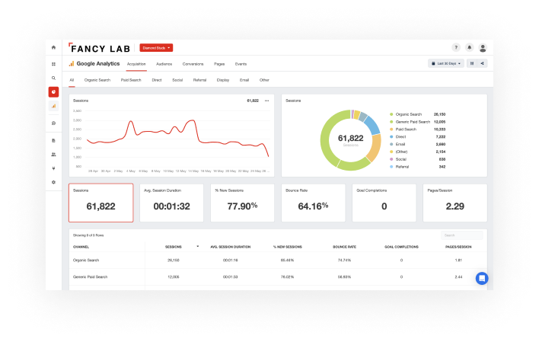The width and height of the screenshot is (539, 342).
Task: Select the Avg. Session Duration metric card
Action: click(171, 203)
